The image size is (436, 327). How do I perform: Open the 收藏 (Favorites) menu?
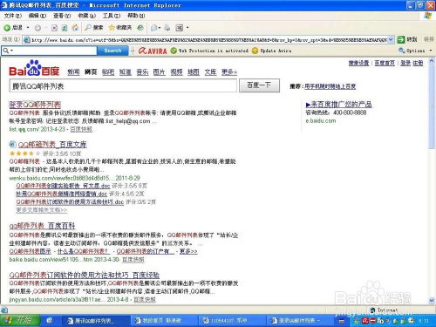click(86, 16)
